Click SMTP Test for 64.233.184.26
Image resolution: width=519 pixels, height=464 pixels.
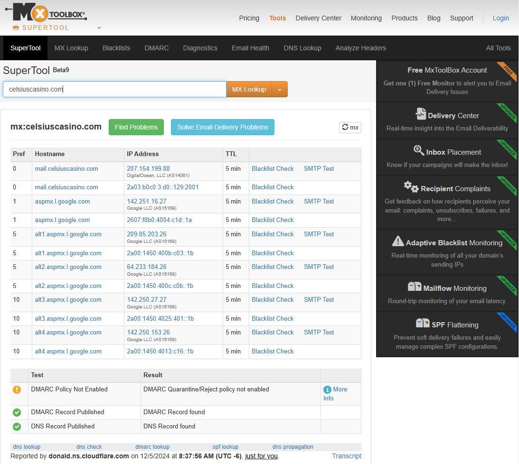[x=319, y=267]
